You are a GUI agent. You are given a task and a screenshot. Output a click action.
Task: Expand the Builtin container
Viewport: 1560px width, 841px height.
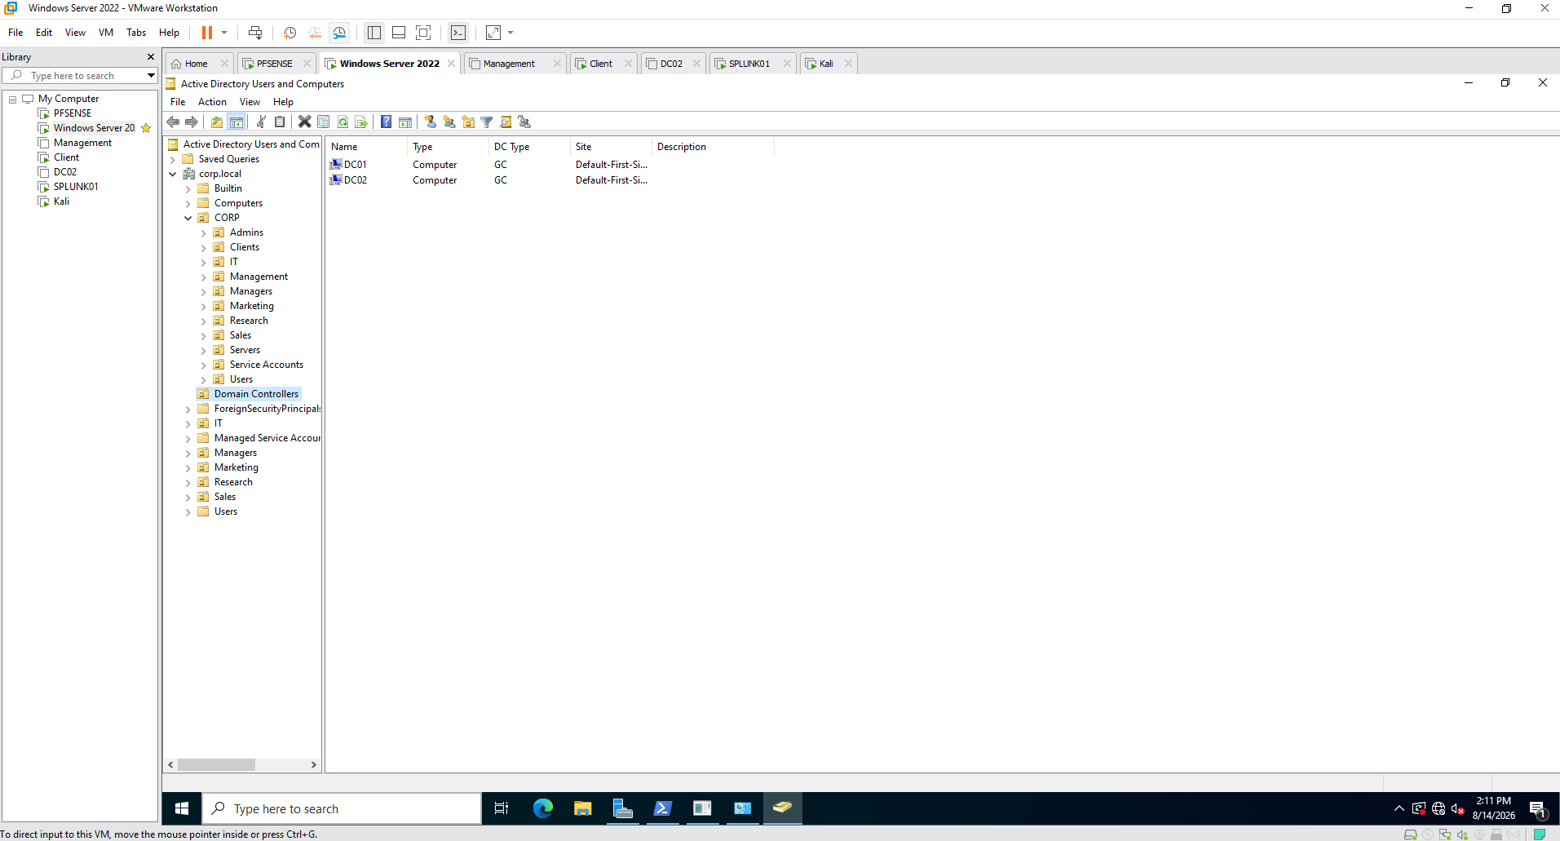pyautogui.click(x=188, y=188)
